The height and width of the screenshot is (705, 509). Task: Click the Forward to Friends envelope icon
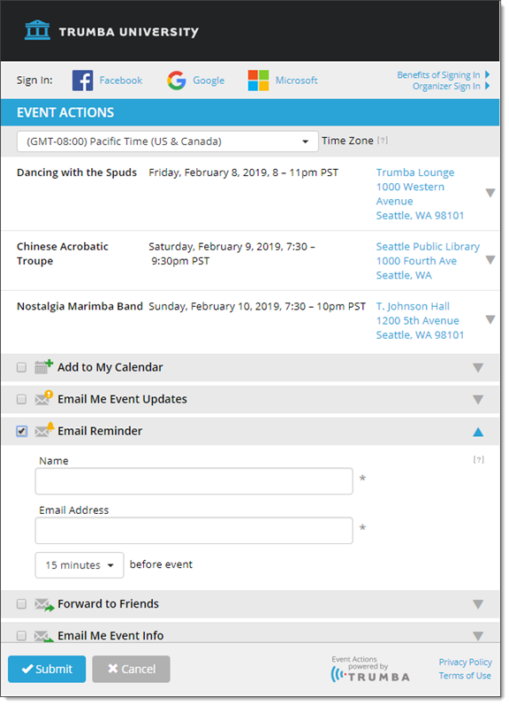click(44, 604)
